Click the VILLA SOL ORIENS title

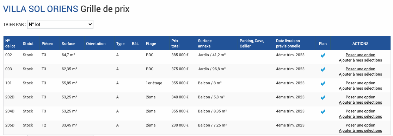click(41, 9)
